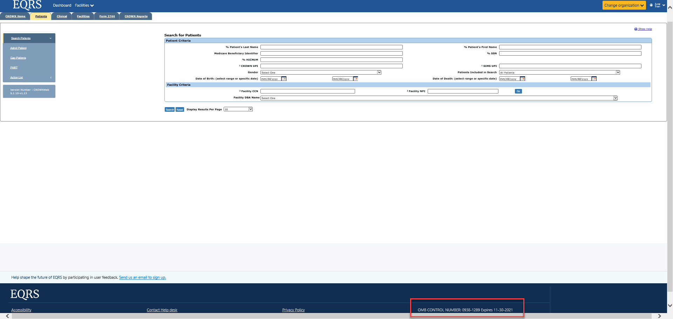
Task: Click the EQRS logo in the header
Action: click(27, 5)
